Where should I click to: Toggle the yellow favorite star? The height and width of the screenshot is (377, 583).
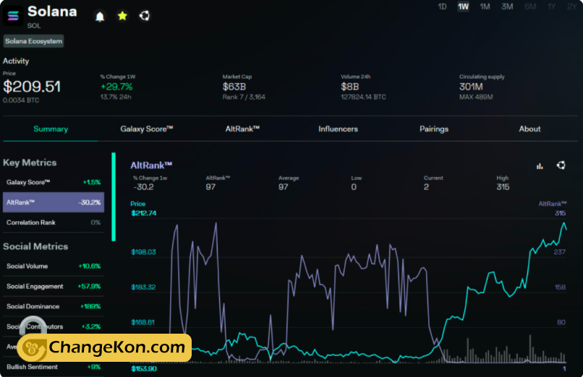point(122,16)
